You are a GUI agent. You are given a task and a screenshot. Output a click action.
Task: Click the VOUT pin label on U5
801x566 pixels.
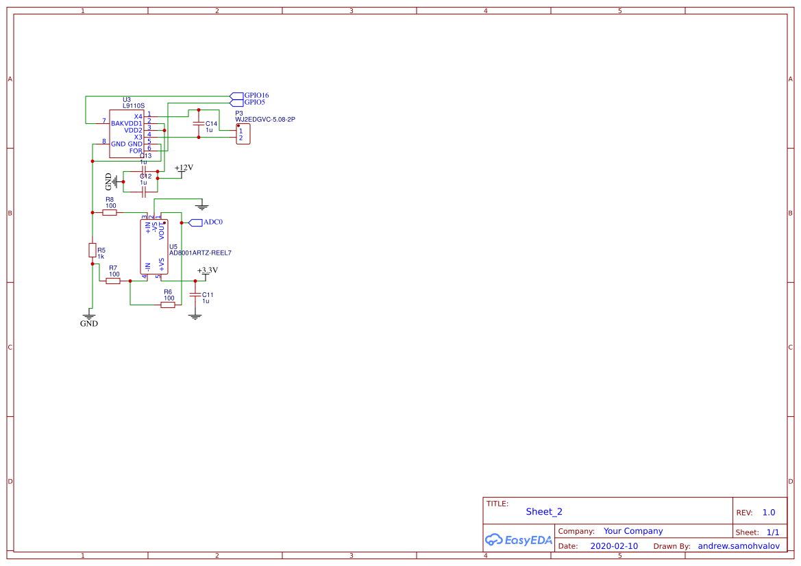click(x=162, y=231)
